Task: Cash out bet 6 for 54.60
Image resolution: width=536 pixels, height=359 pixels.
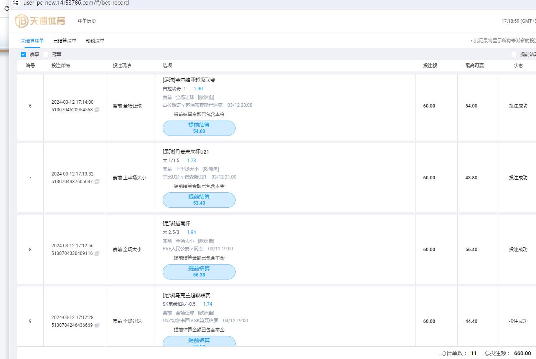Action: tap(199, 128)
